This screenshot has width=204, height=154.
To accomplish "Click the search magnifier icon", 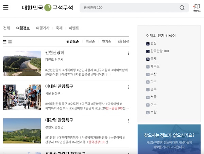I will coord(182,8).
